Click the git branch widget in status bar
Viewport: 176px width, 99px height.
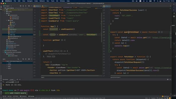160,98
